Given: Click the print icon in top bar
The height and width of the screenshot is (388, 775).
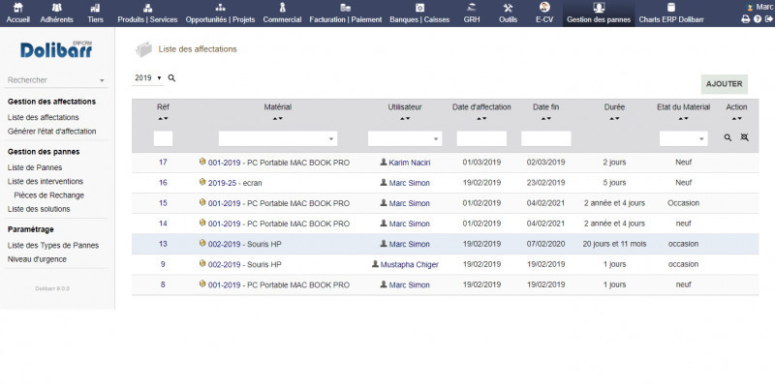Looking at the screenshot, I should click(x=746, y=18).
